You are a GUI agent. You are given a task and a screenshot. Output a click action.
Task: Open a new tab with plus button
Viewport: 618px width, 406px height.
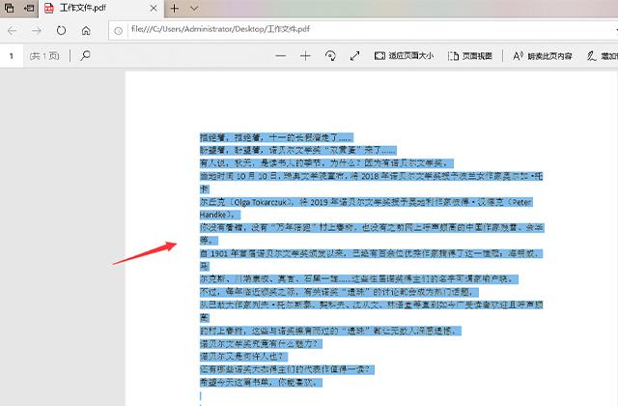pyautogui.click(x=175, y=8)
